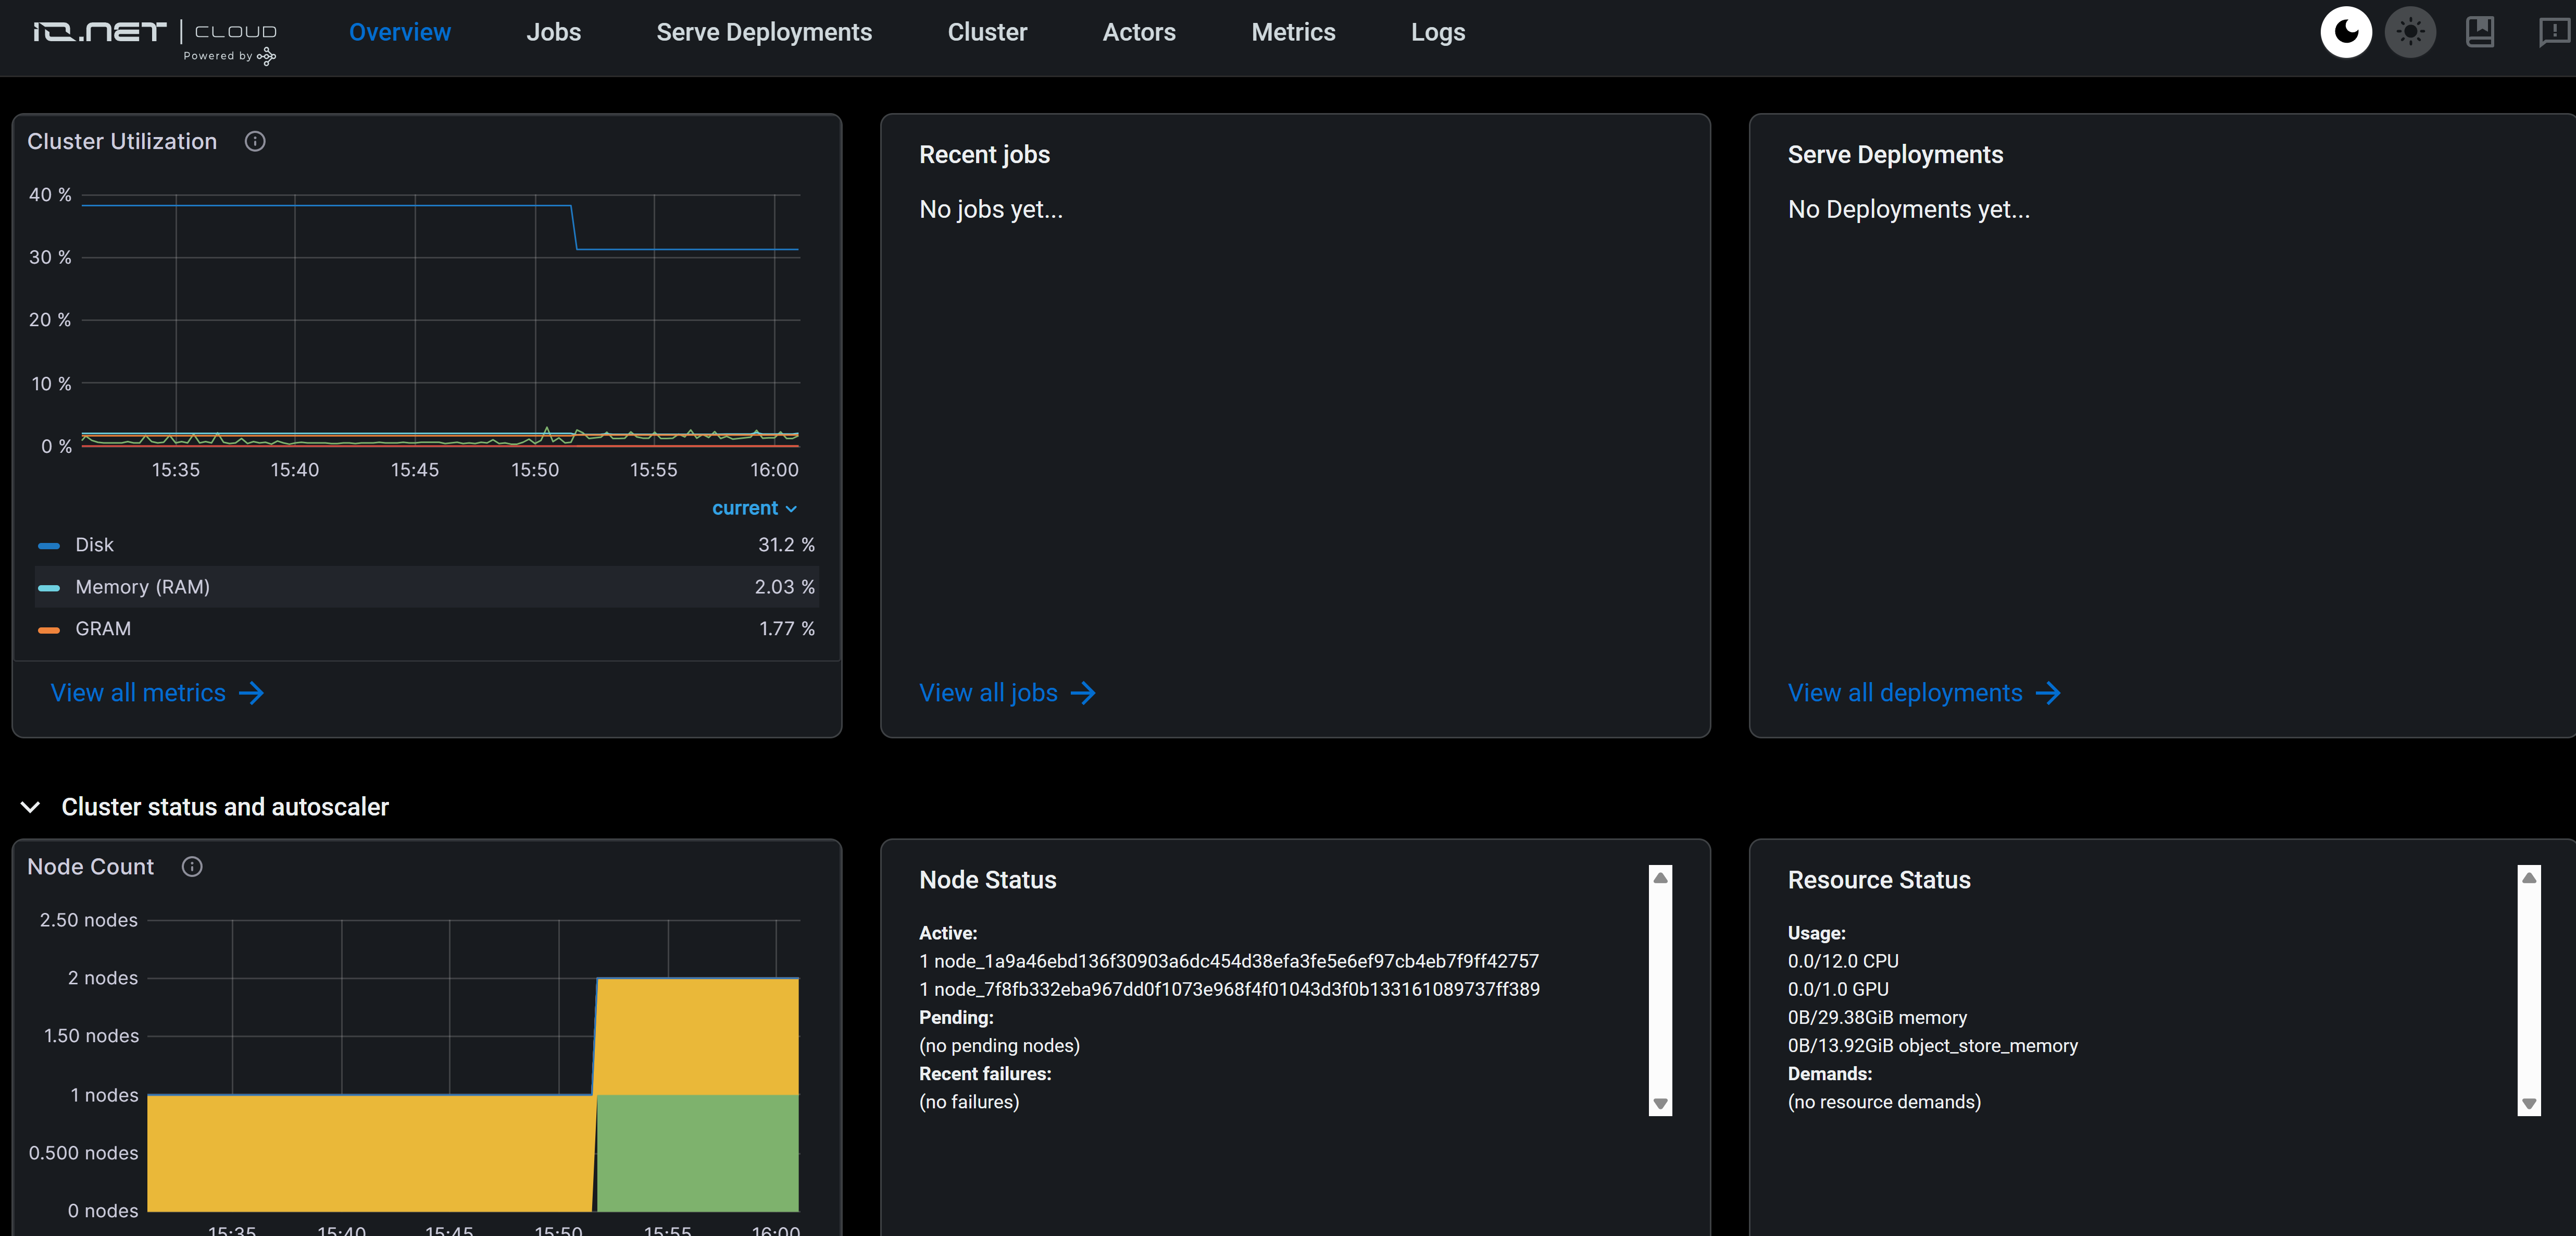
Task: Click arrow beside View all deployments
Action: (x=2048, y=693)
